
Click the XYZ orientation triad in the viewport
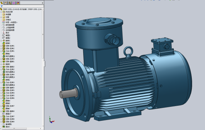coord(52,120)
